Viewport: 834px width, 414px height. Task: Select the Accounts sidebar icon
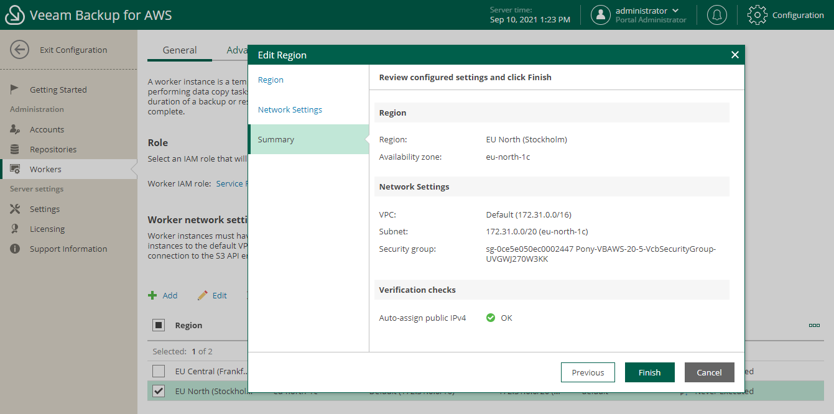coord(16,129)
